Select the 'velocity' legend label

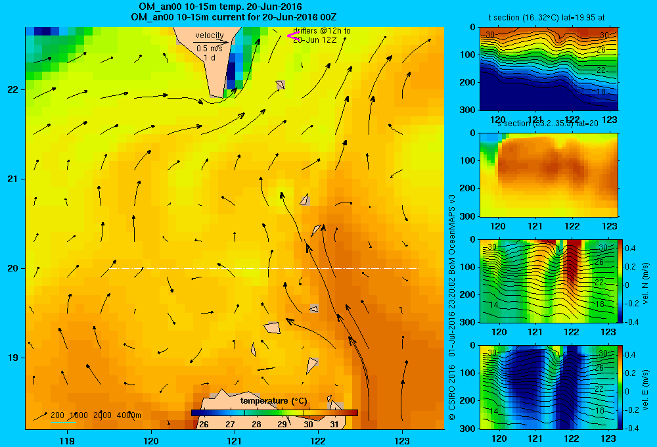210,35
